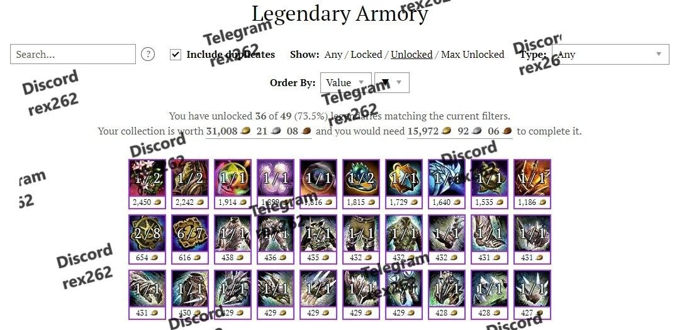Select the Unlocked show filter
Screen dimensions: 689x330
(412, 55)
